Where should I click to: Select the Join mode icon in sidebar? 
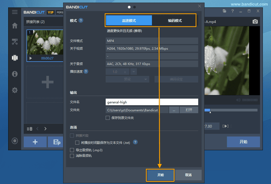[15, 58]
